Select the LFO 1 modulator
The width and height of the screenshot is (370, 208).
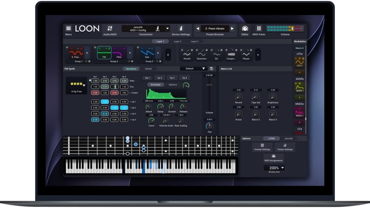(300, 62)
